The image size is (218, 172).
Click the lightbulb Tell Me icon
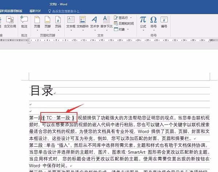pos(49,11)
